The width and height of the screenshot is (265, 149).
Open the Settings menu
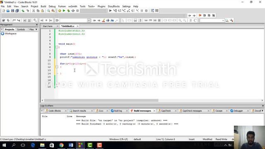tap(126, 6)
